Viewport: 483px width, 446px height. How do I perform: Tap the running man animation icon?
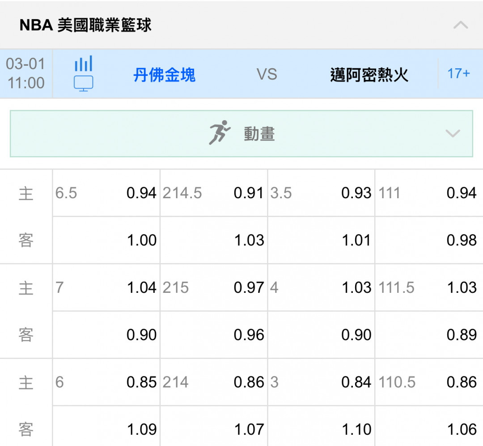[219, 133]
